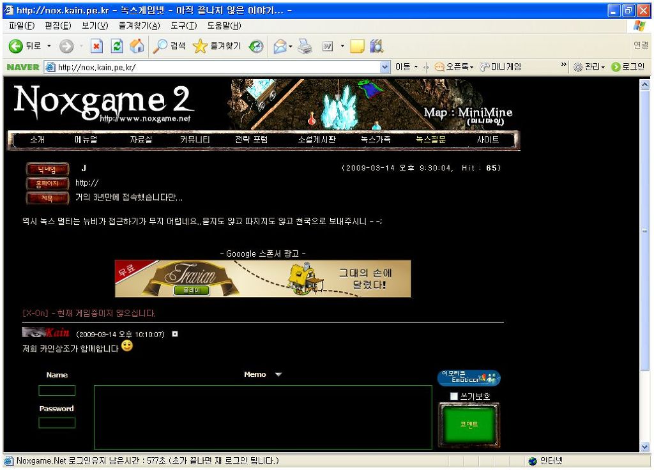Image resolution: width=654 pixels, height=470 pixels.
Task: Print the page with printer icon
Action: [305, 46]
